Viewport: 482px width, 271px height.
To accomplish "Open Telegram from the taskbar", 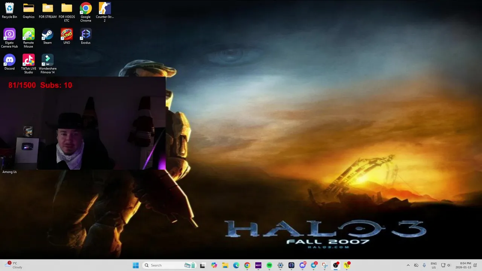I will pyautogui.click(x=314, y=265).
